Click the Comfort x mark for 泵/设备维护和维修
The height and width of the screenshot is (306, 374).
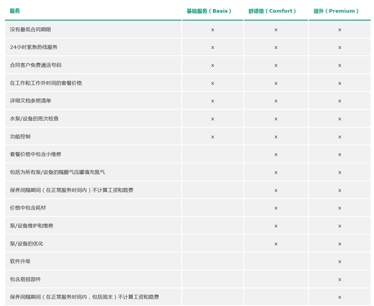(x=276, y=226)
